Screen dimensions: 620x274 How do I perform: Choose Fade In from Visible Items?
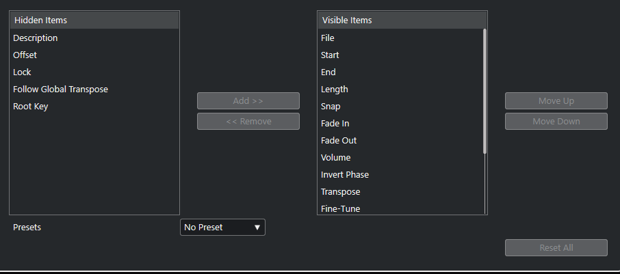(335, 124)
